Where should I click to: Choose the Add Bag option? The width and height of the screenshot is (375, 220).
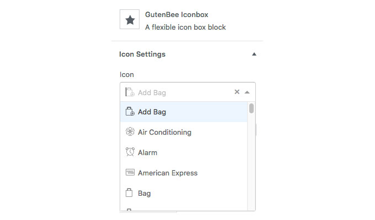coord(184,112)
